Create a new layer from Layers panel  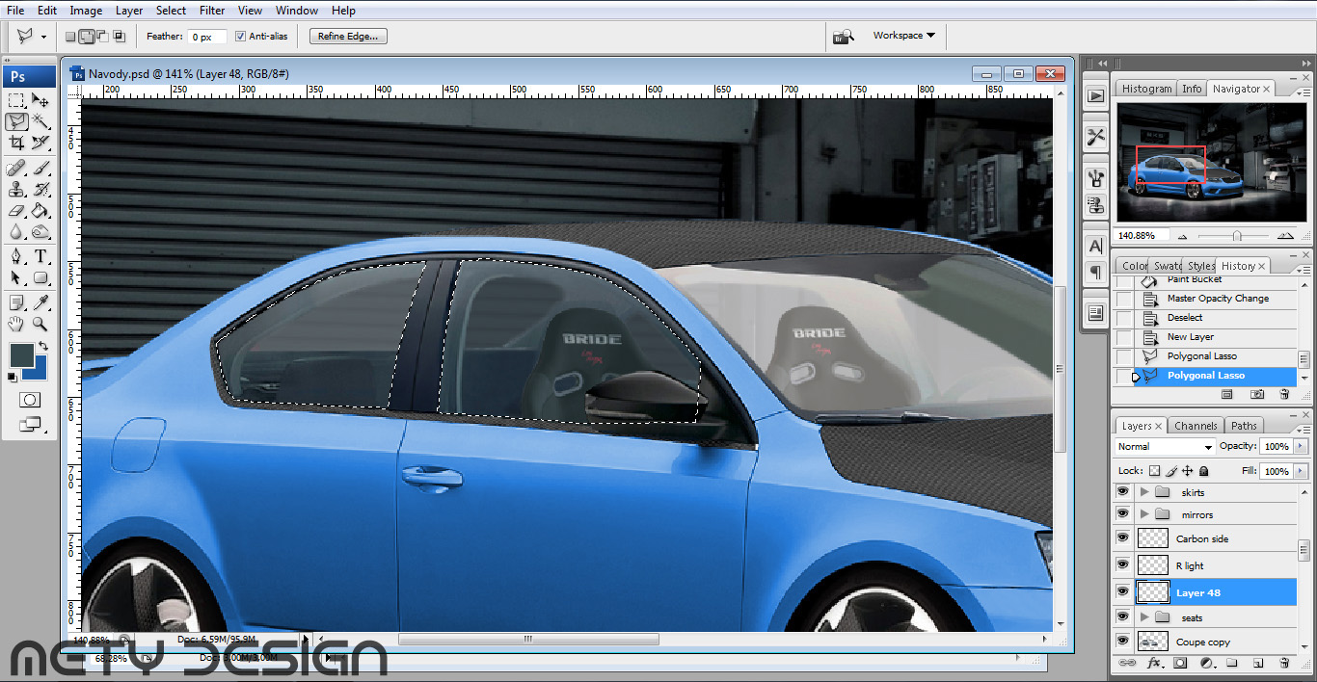point(1258,663)
